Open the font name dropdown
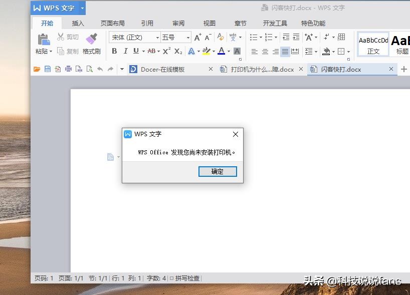410x295 pixels. (157, 37)
